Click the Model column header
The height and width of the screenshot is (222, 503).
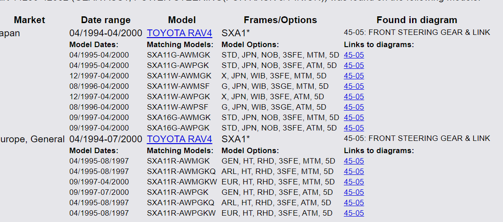182,20
